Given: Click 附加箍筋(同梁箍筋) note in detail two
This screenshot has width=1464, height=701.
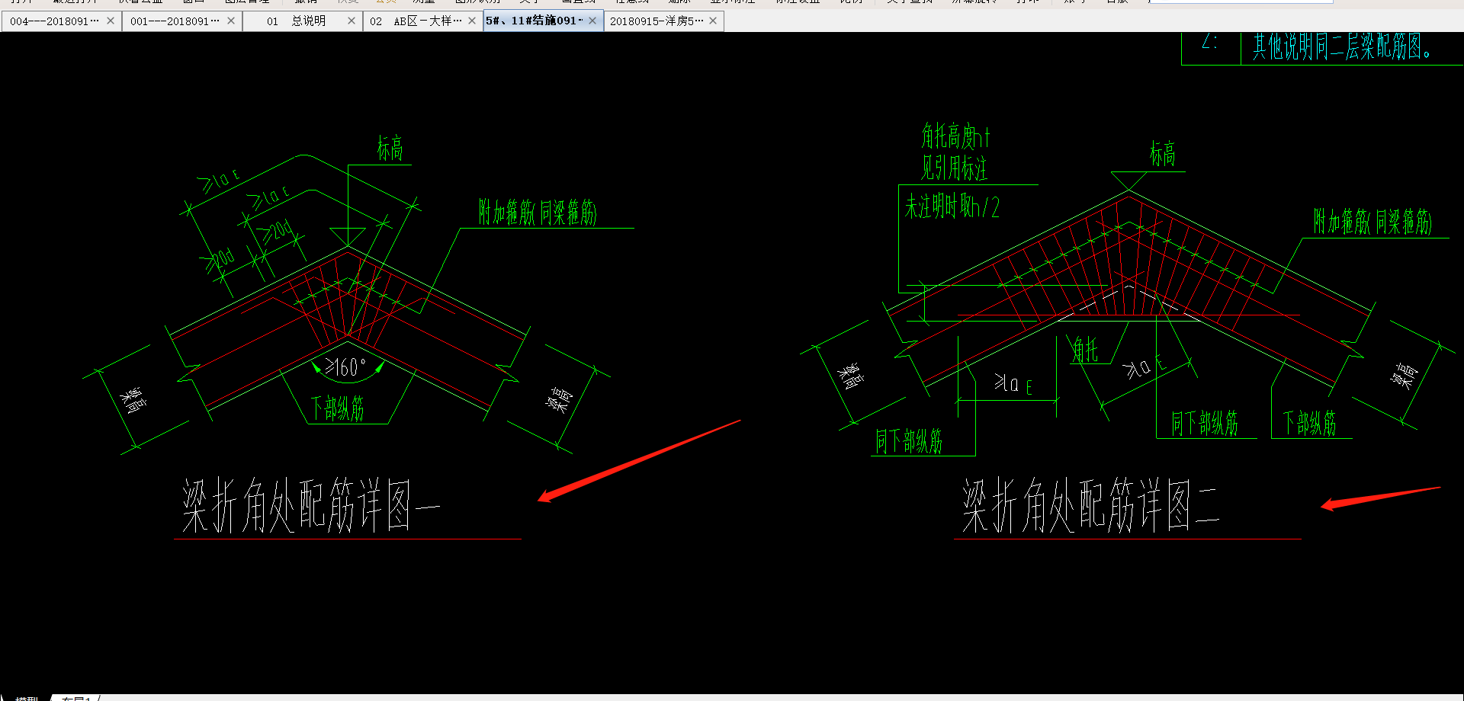Looking at the screenshot, I should tap(1372, 222).
